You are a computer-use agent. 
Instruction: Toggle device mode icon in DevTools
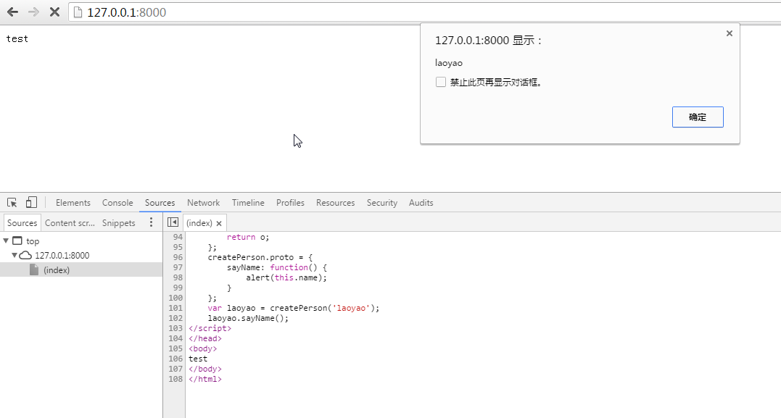(31, 203)
